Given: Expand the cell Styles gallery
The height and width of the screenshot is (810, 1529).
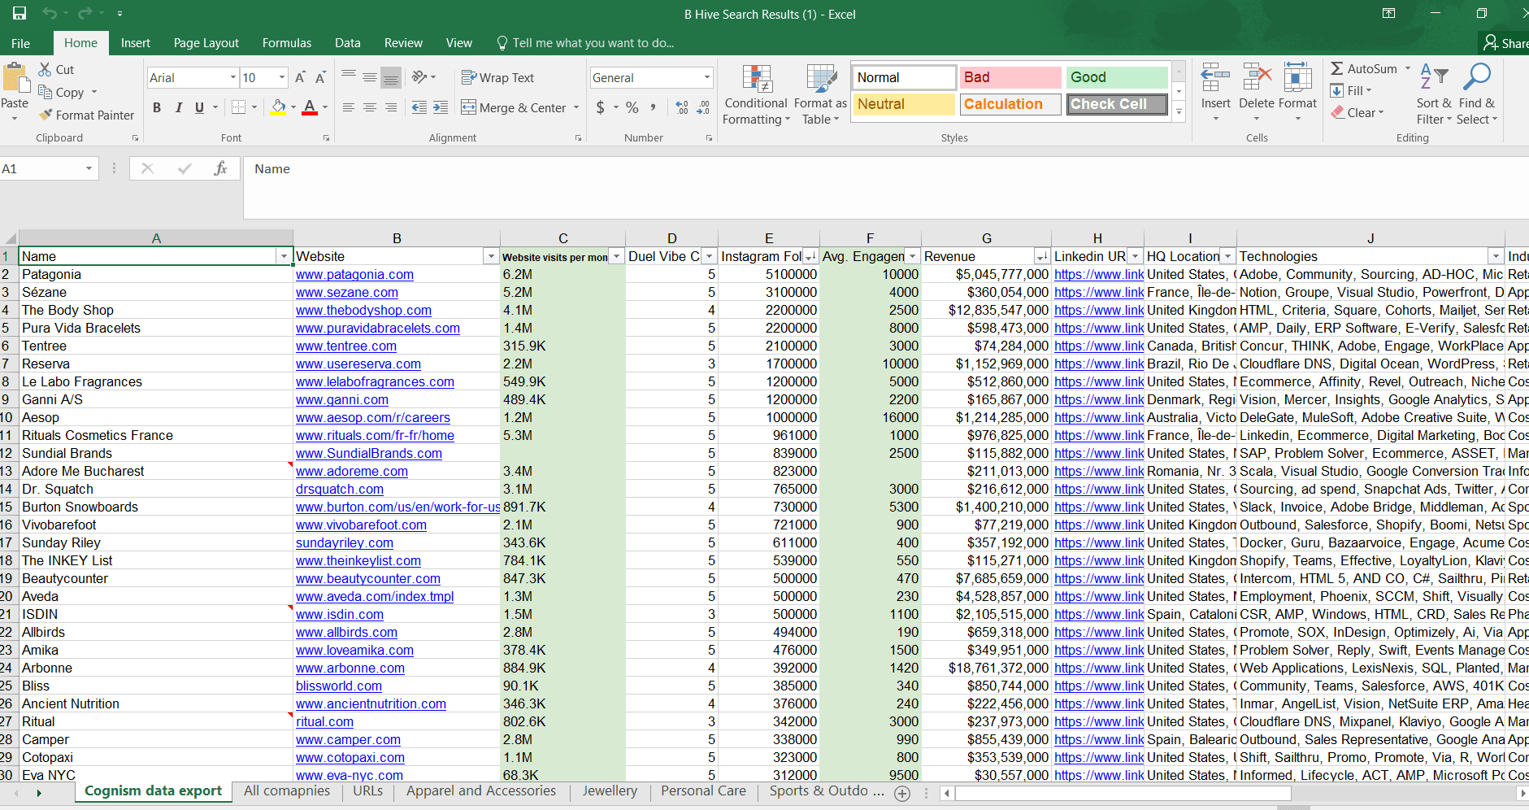Looking at the screenshot, I should pos(1179,113).
